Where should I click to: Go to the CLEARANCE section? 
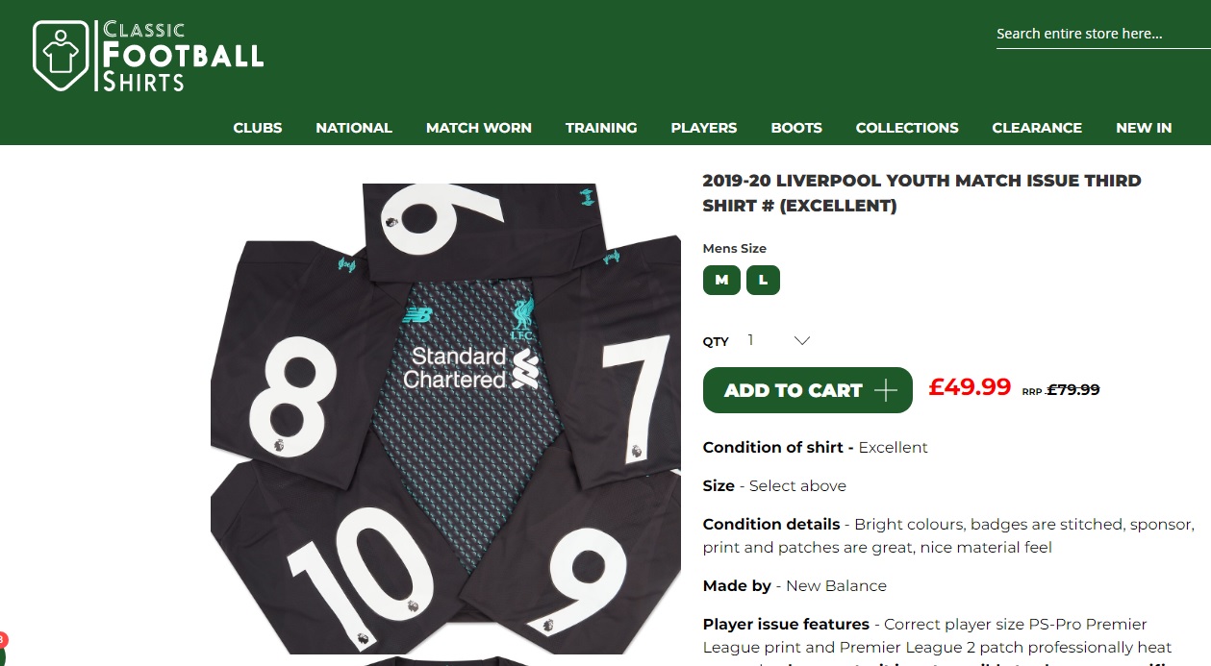(1037, 128)
